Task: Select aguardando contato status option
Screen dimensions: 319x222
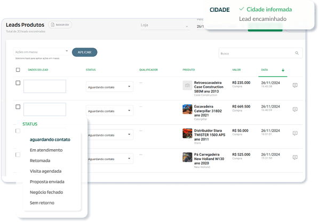Action: tap(50, 140)
